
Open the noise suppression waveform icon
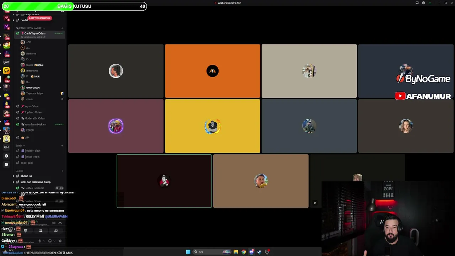click(x=54, y=223)
